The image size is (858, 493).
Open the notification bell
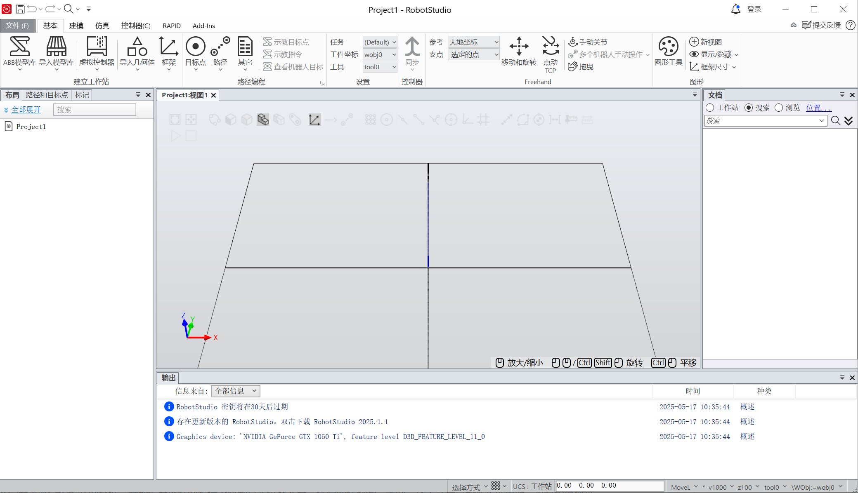[735, 9]
